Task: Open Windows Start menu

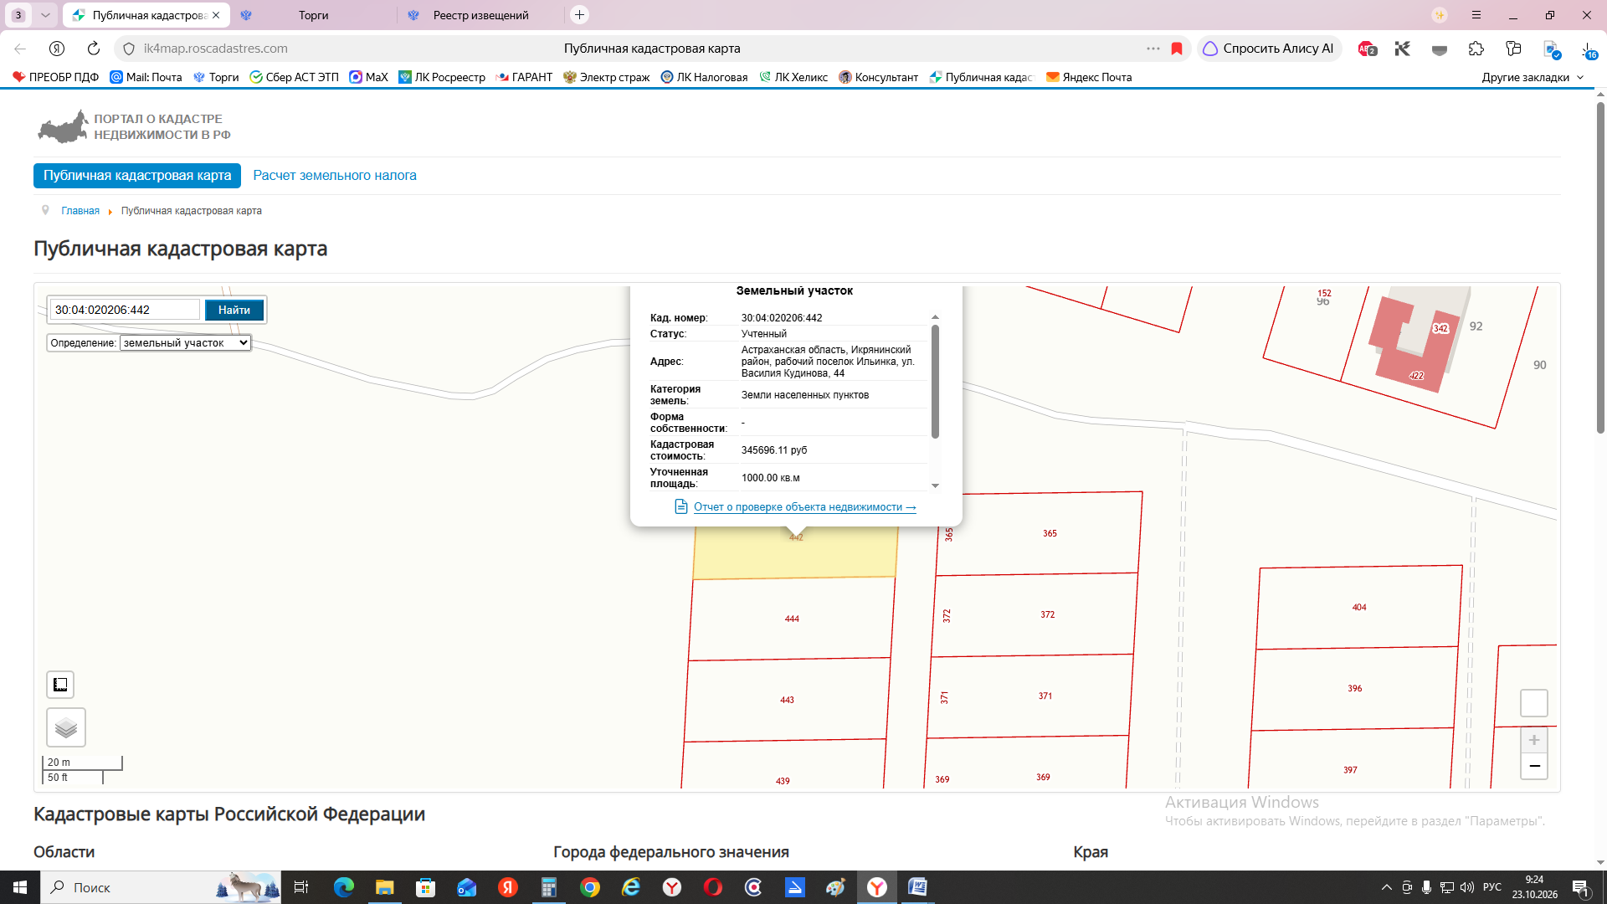Action: coord(20,887)
